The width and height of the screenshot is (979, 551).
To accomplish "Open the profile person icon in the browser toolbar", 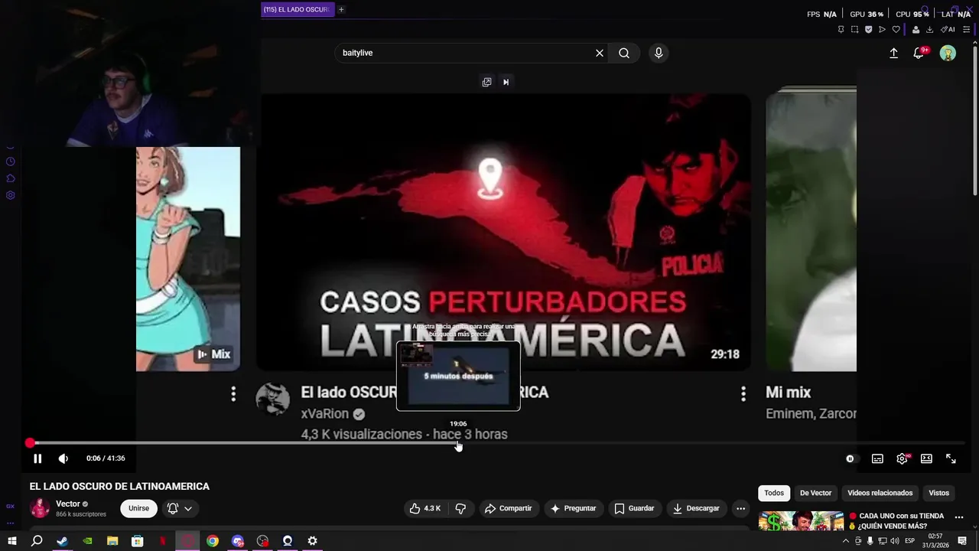I will pos(916,29).
